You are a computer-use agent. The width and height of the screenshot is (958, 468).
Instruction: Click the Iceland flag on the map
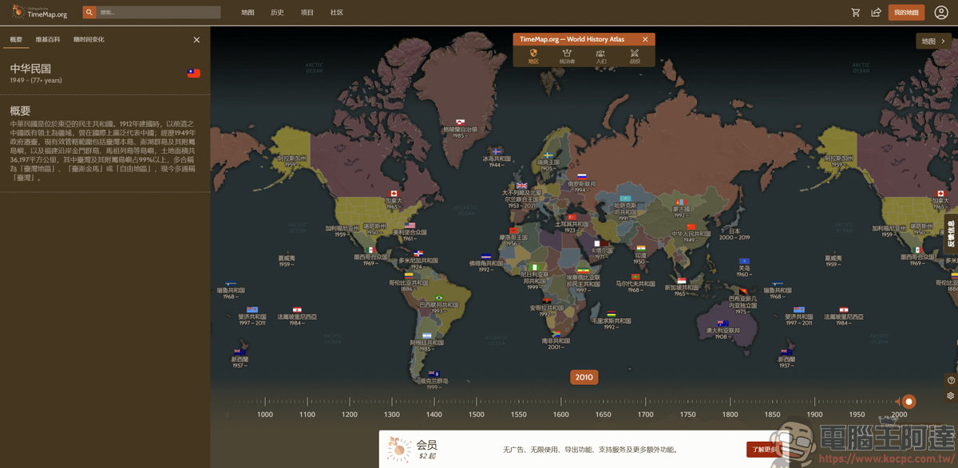pos(497,151)
